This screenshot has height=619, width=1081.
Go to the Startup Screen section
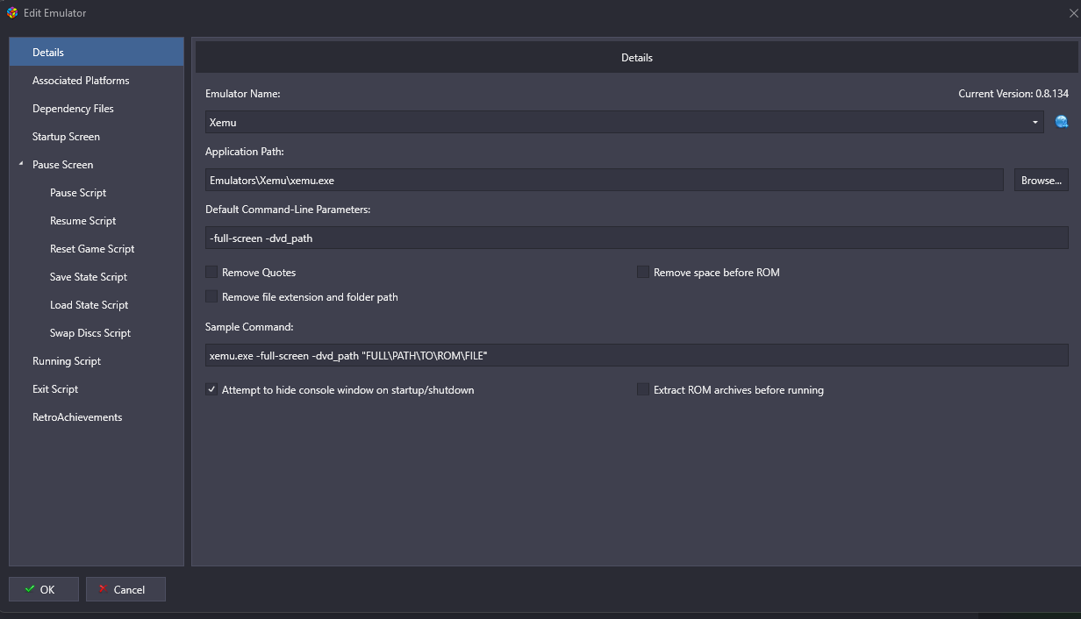point(66,137)
